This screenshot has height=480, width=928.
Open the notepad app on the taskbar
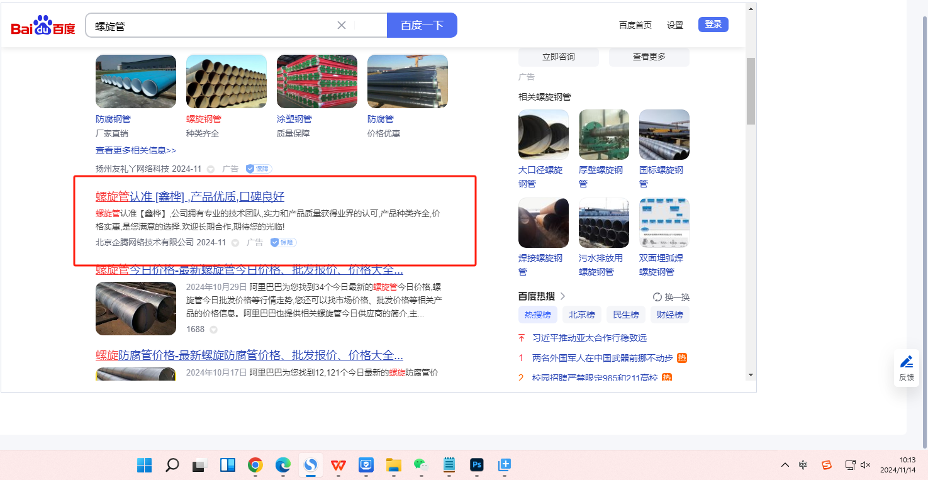(x=449, y=465)
